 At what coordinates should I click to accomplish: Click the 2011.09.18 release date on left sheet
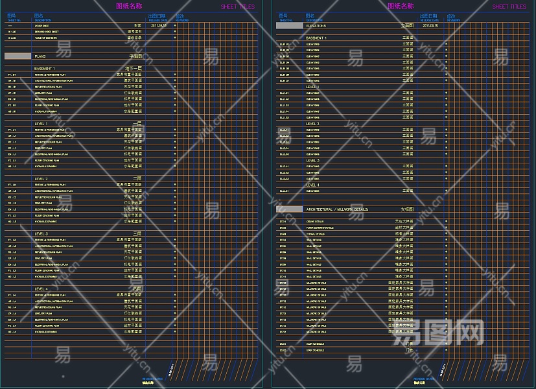[x=159, y=26]
